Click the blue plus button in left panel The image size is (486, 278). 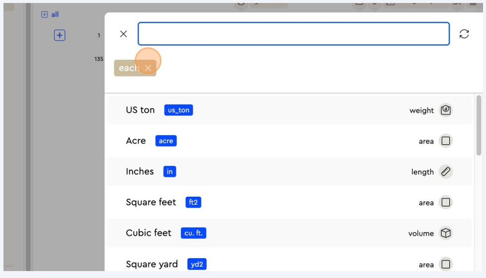[x=60, y=35]
